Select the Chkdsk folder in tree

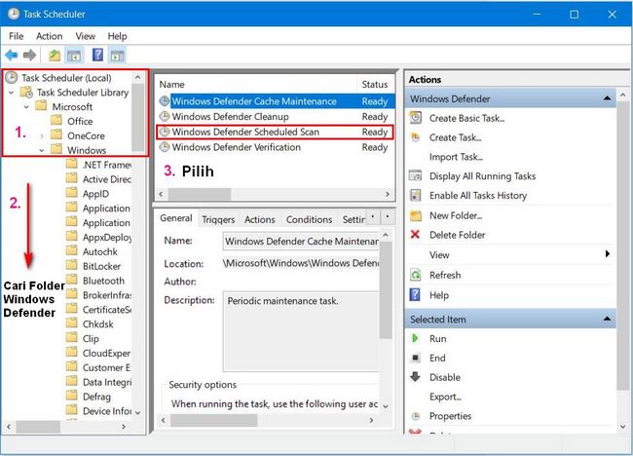pos(98,324)
